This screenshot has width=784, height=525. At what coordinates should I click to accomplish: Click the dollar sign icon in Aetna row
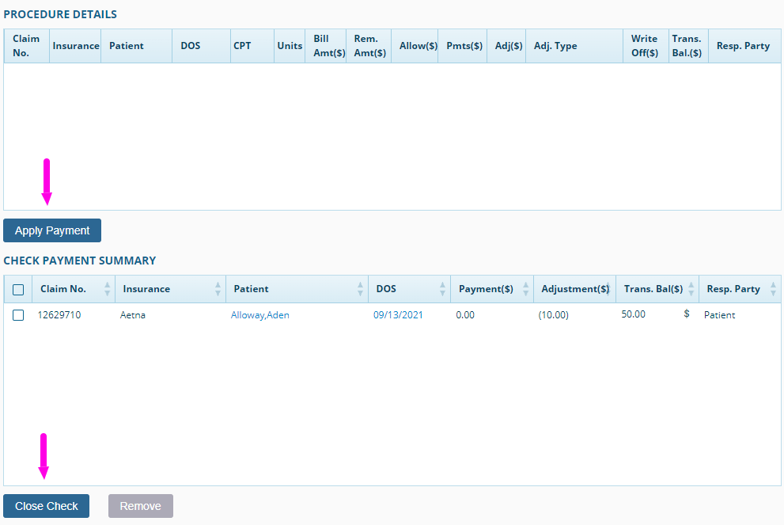click(x=687, y=314)
